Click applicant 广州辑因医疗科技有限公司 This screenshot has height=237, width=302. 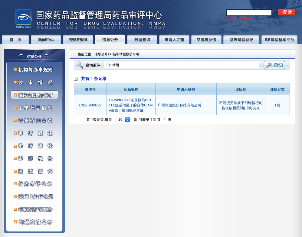[x=179, y=105]
